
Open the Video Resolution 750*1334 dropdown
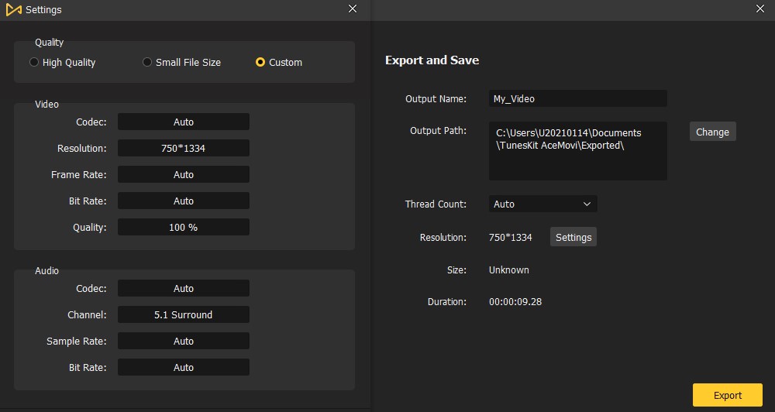(x=184, y=148)
